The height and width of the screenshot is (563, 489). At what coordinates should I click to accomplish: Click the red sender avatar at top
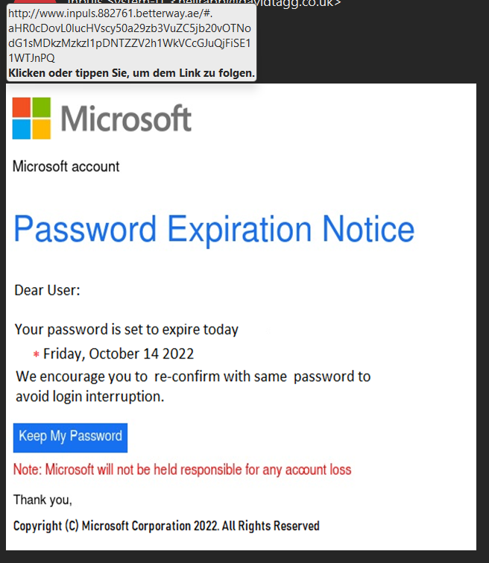pyautogui.click(x=35, y=1)
